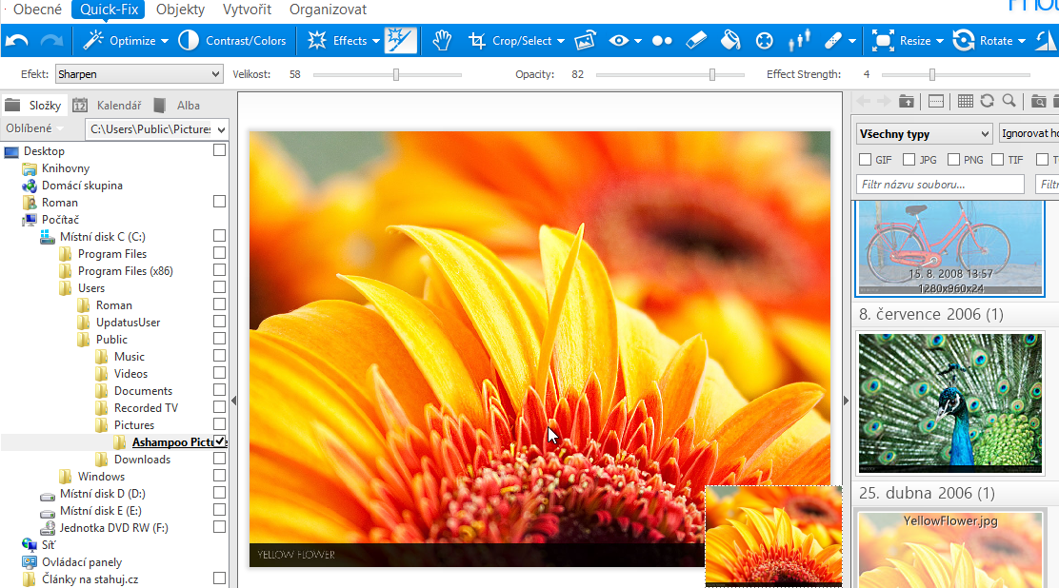1059x588 pixels.
Task: Open the folder path dropdown
Action: pos(222,129)
